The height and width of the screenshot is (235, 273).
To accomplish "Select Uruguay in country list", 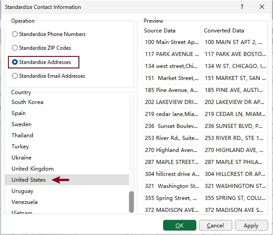I will click(67, 191).
